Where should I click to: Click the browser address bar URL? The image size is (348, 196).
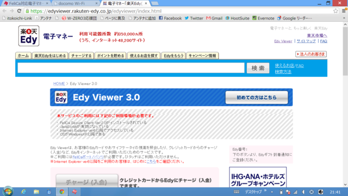click(96, 11)
